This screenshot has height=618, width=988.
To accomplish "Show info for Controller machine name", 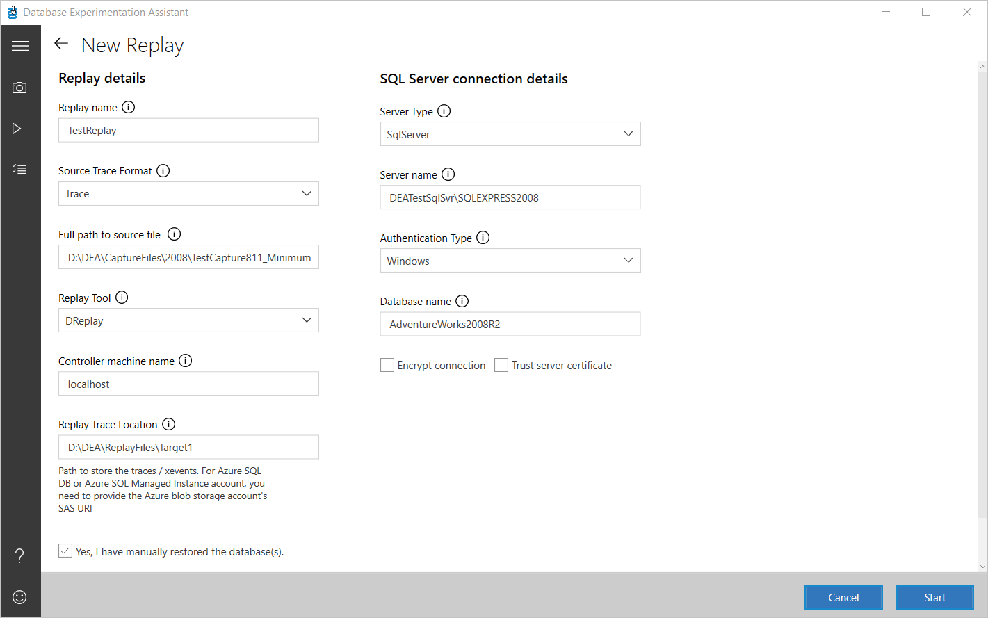I will point(186,361).
